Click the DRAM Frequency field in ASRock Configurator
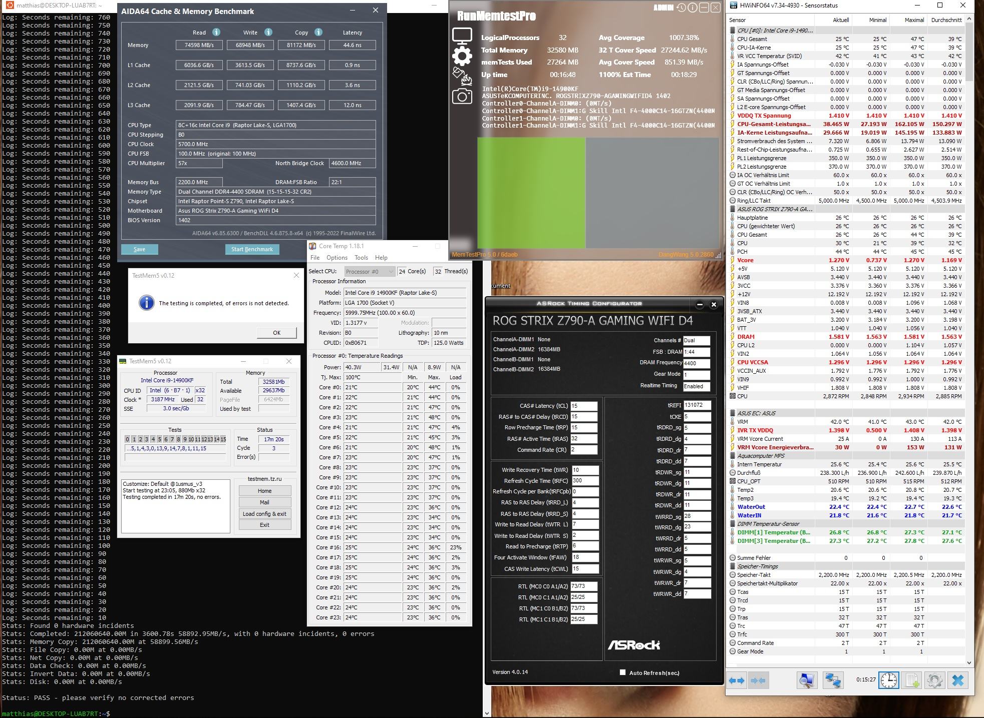Screen dimensions: 984x718 [x=697, y=363]
